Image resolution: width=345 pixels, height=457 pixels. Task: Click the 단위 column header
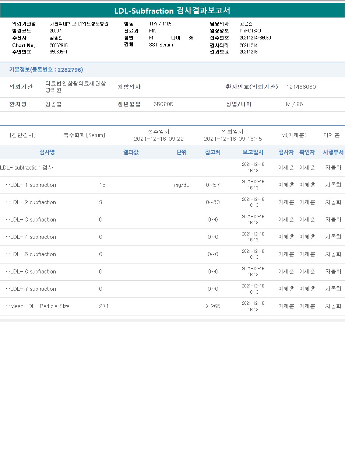(181, 152)
